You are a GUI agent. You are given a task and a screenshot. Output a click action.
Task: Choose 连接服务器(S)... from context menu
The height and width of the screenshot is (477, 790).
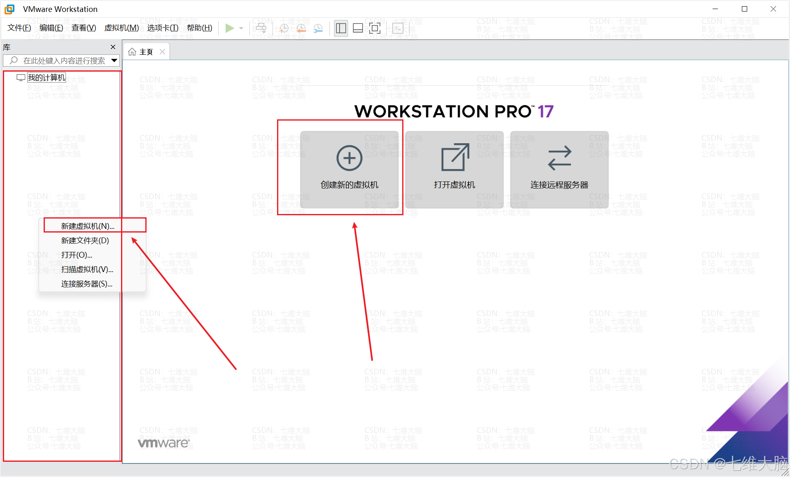point(92,284)
